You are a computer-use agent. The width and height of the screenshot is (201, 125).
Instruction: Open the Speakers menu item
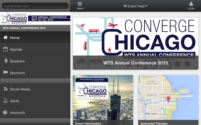tap(35, 61)
